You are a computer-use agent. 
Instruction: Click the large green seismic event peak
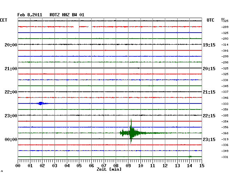(x=131, y=131)
